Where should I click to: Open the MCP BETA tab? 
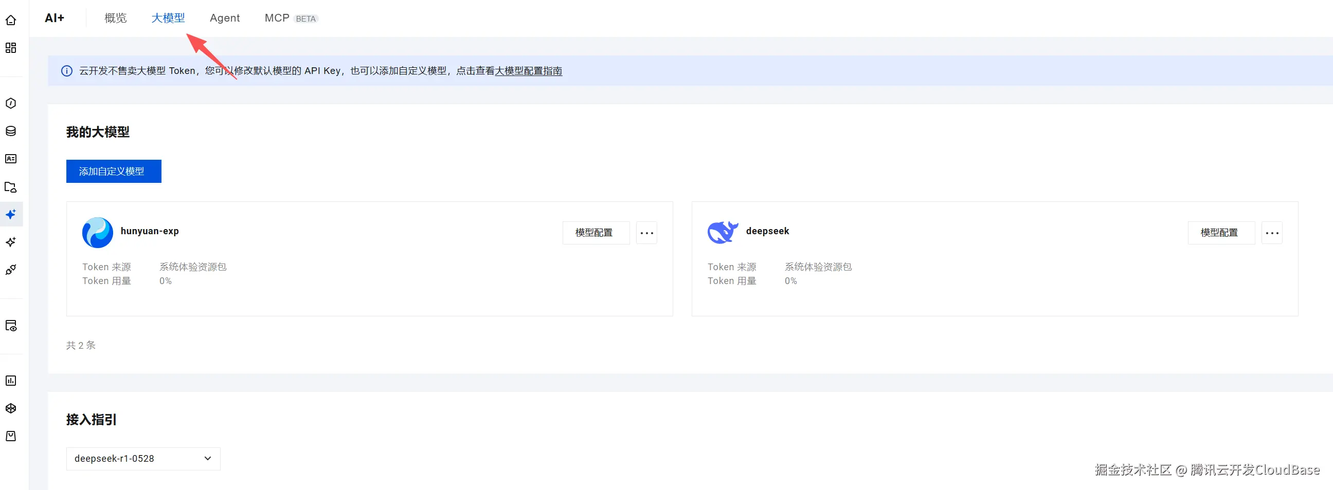[x=277, y=17]
